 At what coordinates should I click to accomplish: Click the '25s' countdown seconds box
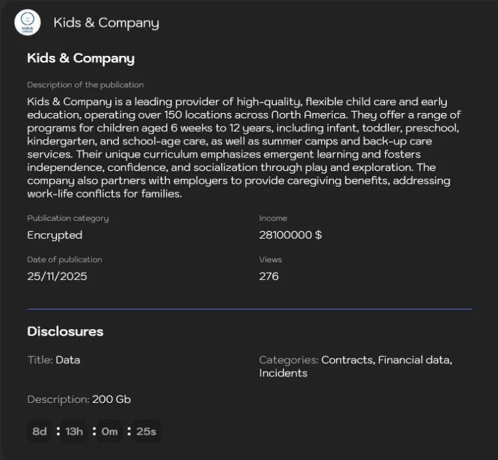pos(146,431)
